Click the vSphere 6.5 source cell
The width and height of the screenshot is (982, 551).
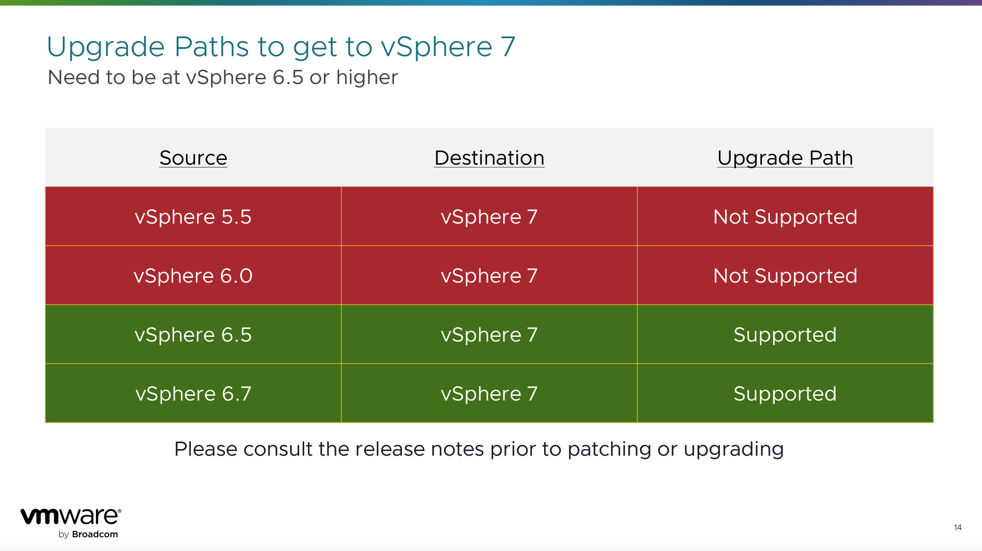[x=193, y=334]
